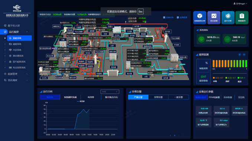Go to alarm list page 1
252x141 pixels.
pos(175,135)
